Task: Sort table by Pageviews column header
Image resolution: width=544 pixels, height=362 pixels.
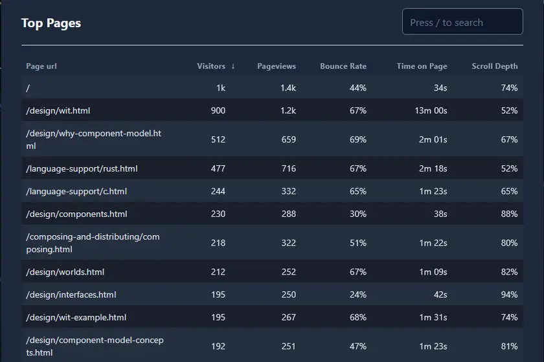Action: point(276,66)
